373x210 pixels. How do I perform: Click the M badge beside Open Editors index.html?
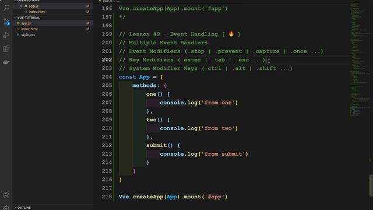pos(87,12)
